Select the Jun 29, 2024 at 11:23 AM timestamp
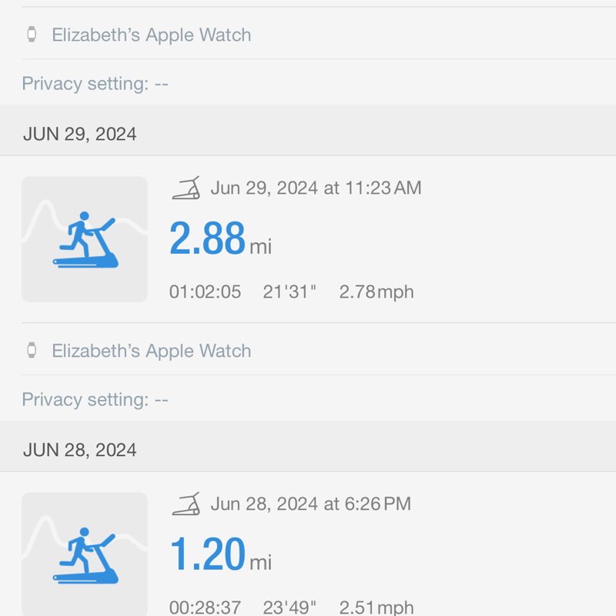 pyautogui.click(x=316, y=188)
